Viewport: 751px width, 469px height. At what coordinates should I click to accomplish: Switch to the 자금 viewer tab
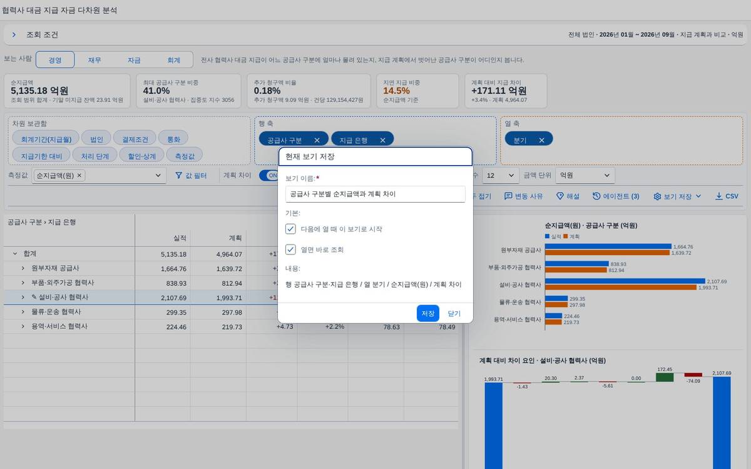pos(134,60)
